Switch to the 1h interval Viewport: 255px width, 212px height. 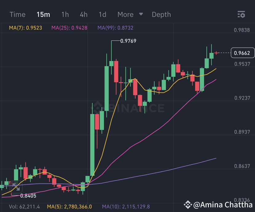(x=65, y=14)
